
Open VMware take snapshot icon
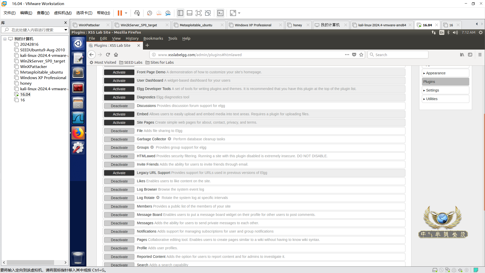click(150, 13)
